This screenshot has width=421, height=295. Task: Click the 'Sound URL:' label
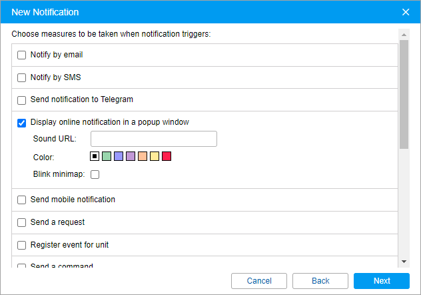(55, 139)
